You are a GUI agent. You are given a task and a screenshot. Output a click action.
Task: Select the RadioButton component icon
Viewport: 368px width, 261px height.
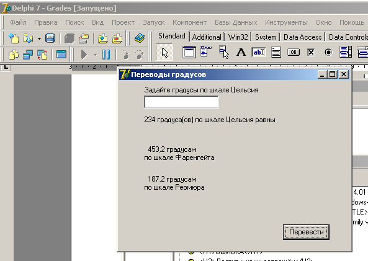(328, 52)
